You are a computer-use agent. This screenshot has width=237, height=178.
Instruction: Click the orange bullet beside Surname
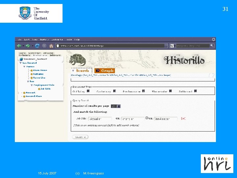click(x=32, y=74)
